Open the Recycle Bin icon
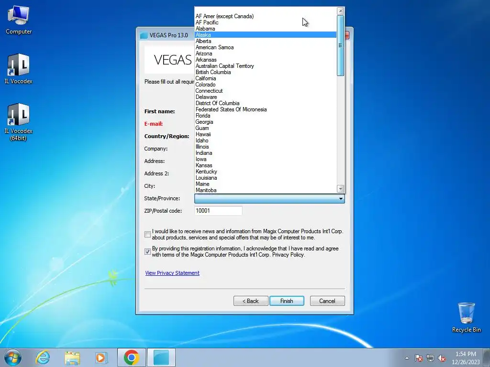 (466, 317)
